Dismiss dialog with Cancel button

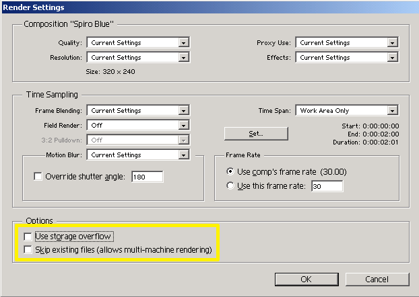click(x=377, y=279)
